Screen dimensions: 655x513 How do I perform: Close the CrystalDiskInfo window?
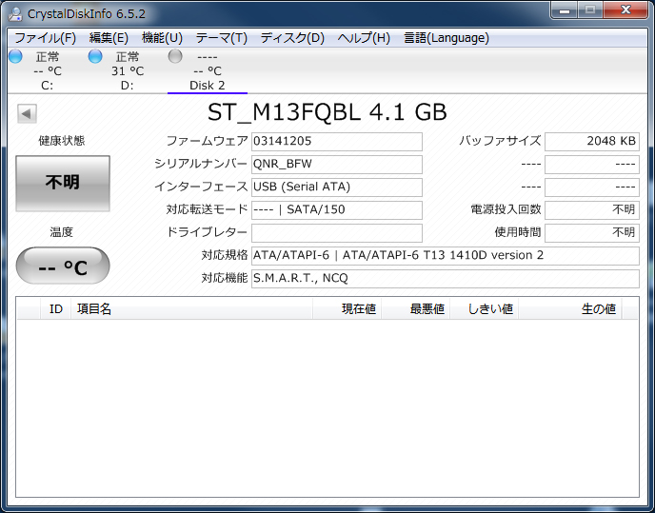625,10
